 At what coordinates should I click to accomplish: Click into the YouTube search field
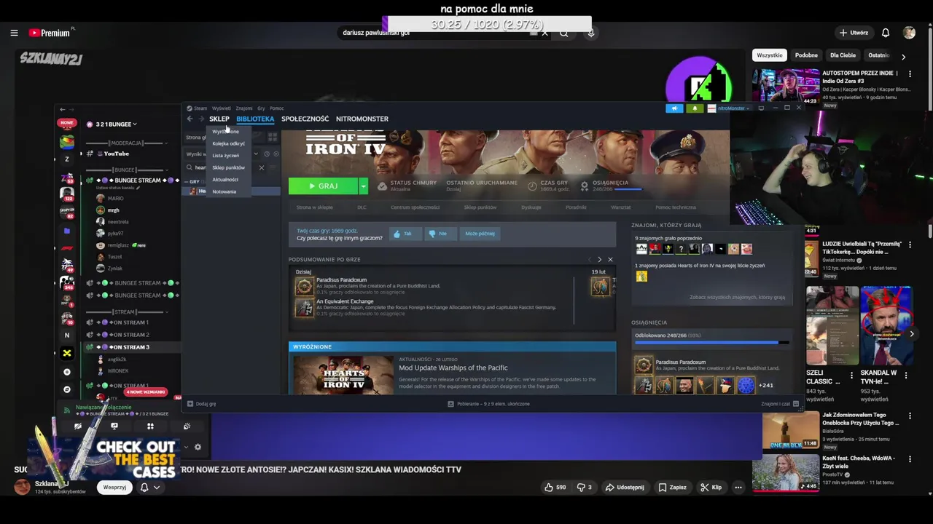pyautogui.click(x=437, y=33)
